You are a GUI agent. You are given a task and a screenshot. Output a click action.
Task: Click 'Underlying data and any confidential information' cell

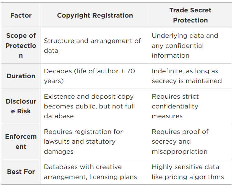(x=185, y=46)
